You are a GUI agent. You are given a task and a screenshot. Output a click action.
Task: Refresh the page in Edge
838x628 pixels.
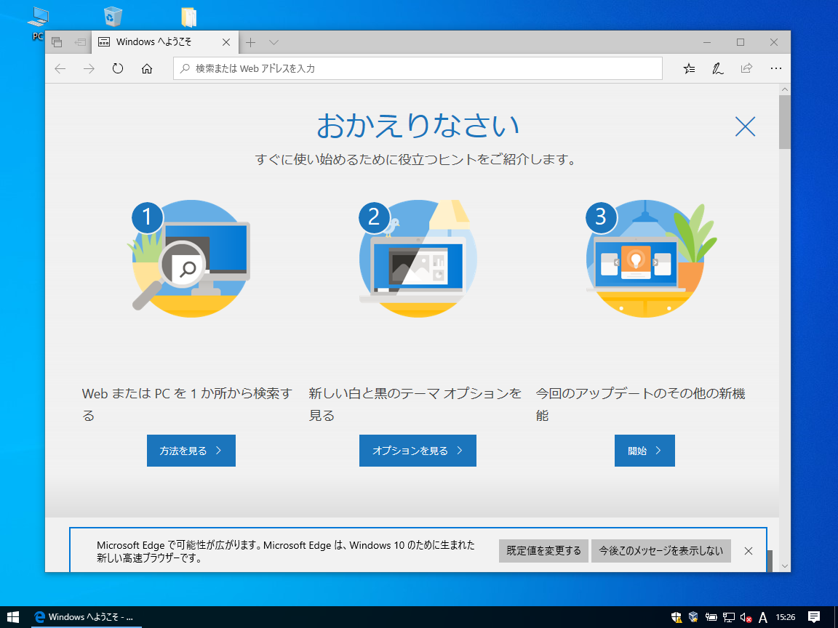pos(118,68)
